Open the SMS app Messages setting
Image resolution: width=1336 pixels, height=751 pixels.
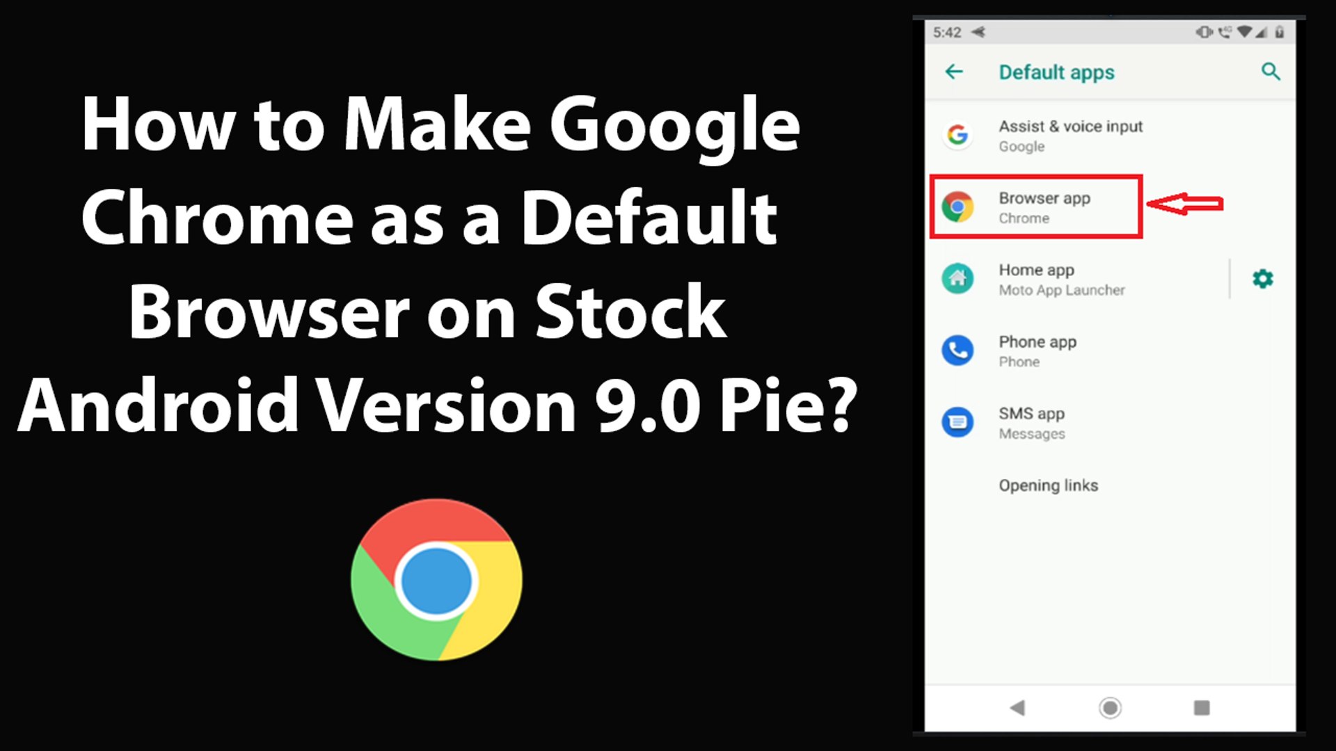[1032, 423]
